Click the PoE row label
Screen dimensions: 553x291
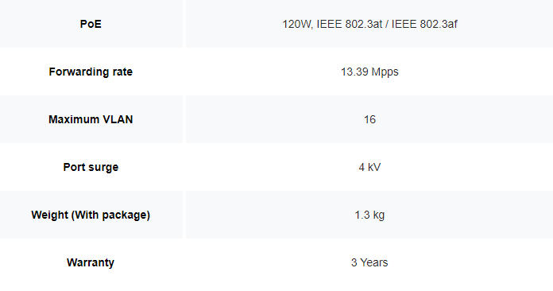91,24
